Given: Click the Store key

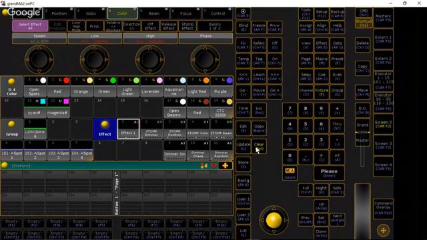Looking at the screenshot, I should tap(243, 165).
